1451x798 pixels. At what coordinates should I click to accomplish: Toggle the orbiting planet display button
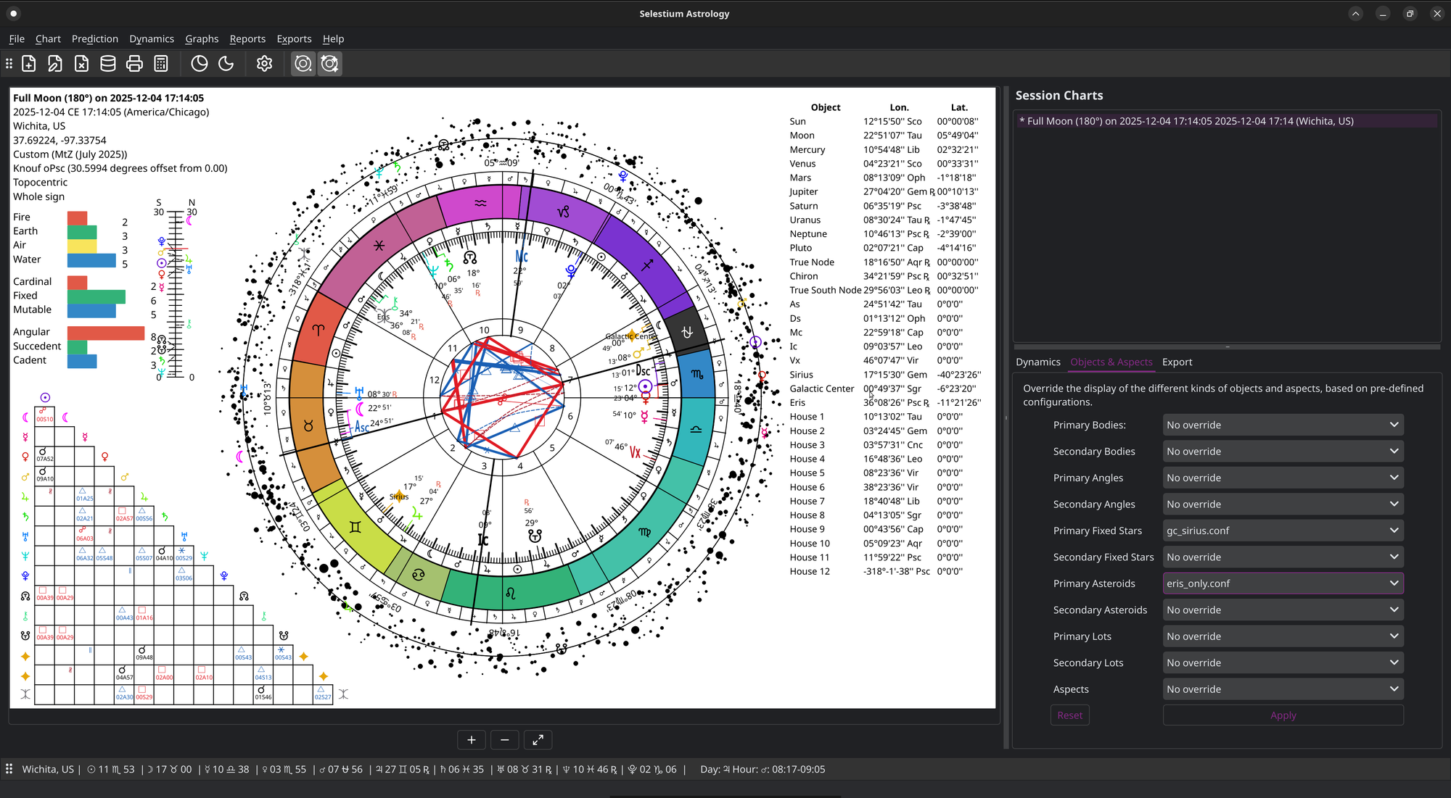click(x=303, y=64)
